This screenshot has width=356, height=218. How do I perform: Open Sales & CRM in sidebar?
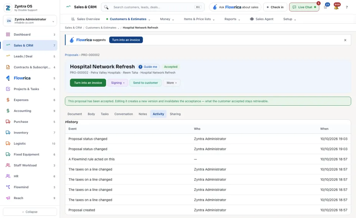coord(30,45)
